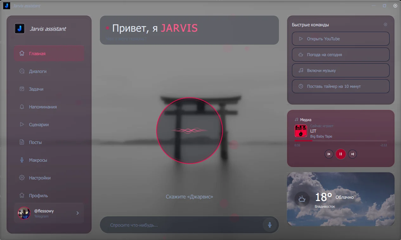The image size is (401, 240).
Task: Go back to the previous track
Action: [329, 154]
